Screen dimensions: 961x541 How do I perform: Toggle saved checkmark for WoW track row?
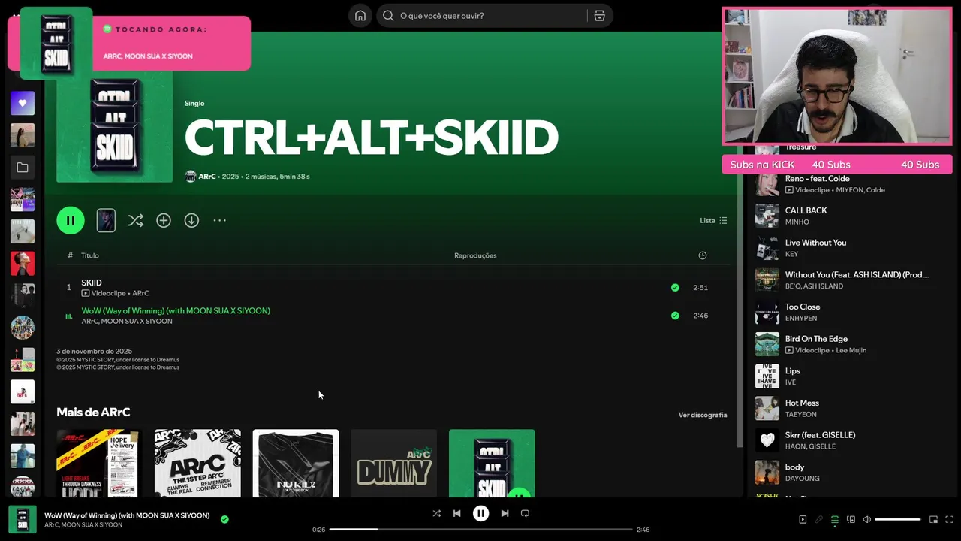point(675,316)
